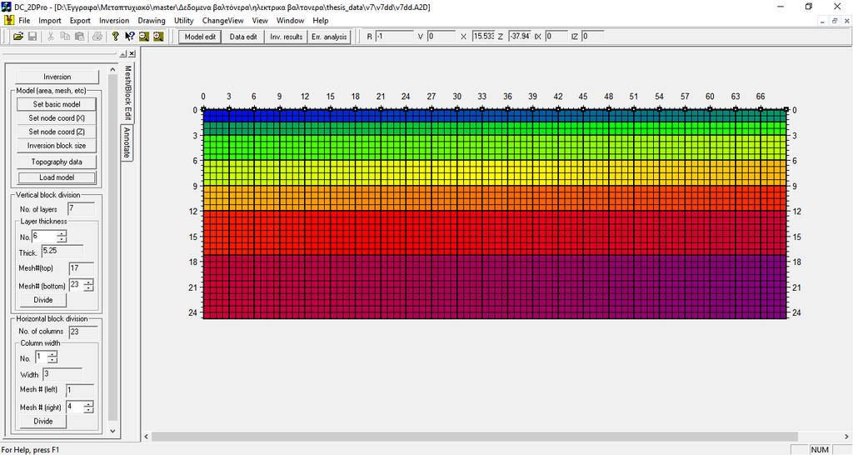Click the Mesh#(top) field
Screen dimensions: 853x455
coord(82,268)
